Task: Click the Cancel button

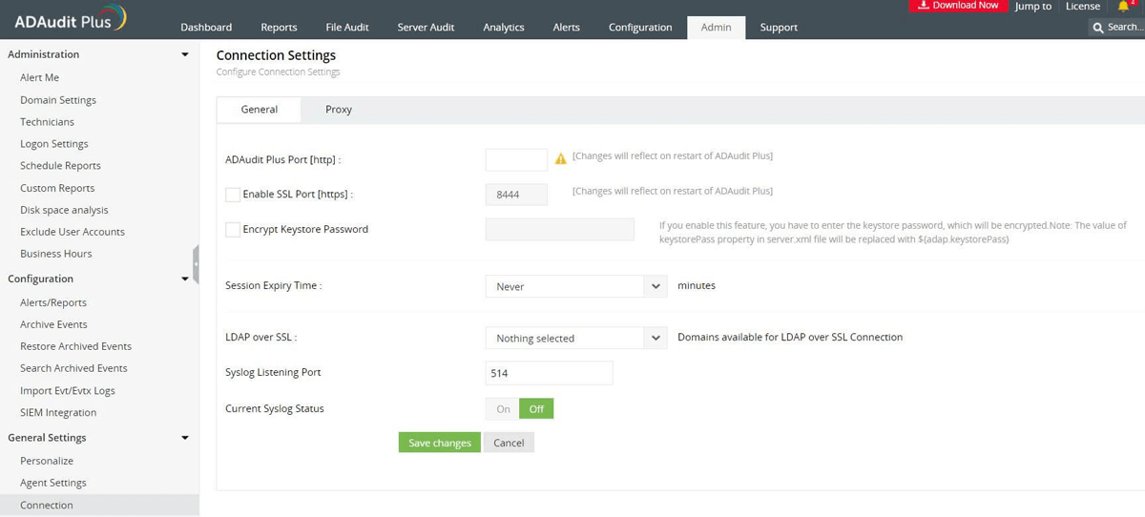Action: pos(509,443)
